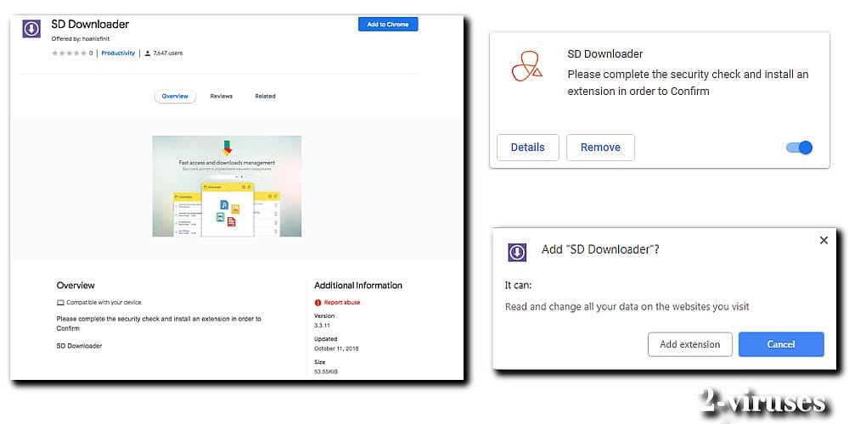
Task: Click Add extension in the dialog
Action: pyautogui.click(x=689, y=344)
